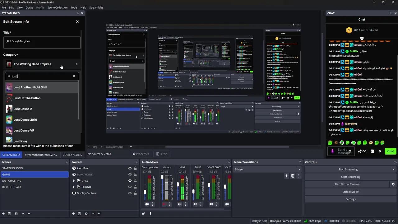Open Mic/Aux channel options dots

(x=170, y=204)
